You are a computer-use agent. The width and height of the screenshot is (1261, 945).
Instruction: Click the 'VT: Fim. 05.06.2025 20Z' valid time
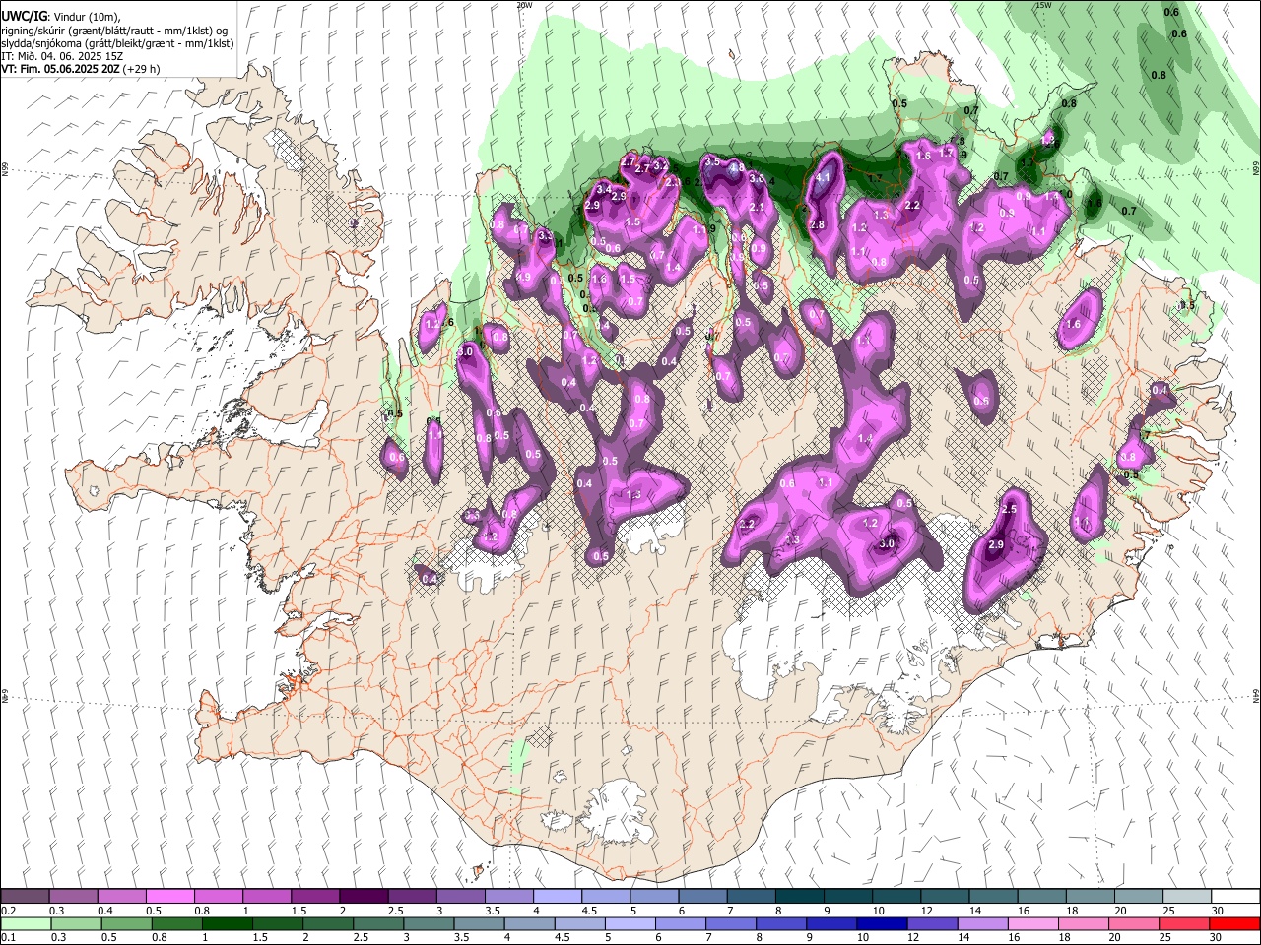coord(61,69)
